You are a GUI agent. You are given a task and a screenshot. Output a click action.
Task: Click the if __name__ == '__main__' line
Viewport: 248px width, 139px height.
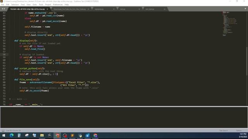26,105
